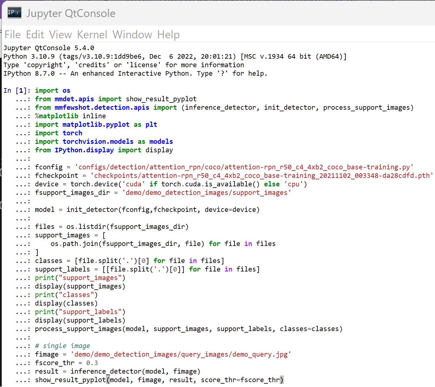Open the Window menu
The height and width of the screenshot is (387, 435).
click(132, 35)
